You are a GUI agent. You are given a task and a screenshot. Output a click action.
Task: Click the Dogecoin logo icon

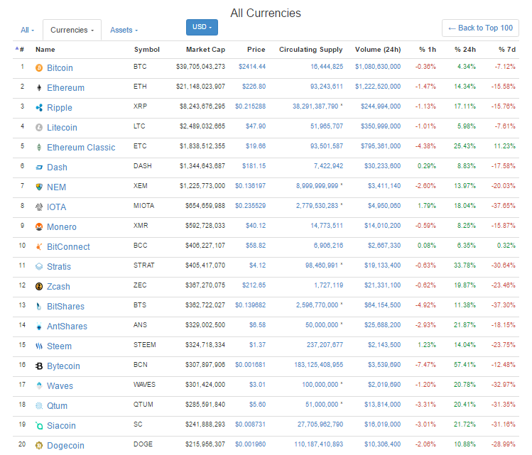[x=39, y=446]
